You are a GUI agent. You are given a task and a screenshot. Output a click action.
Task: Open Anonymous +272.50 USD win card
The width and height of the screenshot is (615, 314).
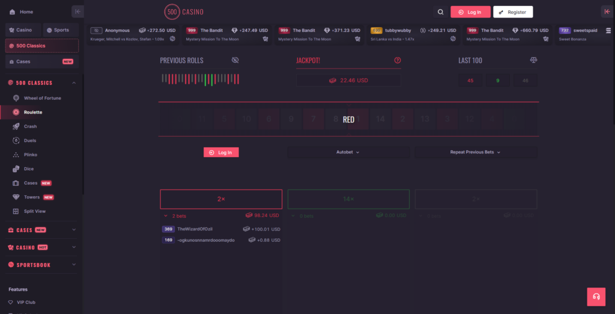pos(133,34)
